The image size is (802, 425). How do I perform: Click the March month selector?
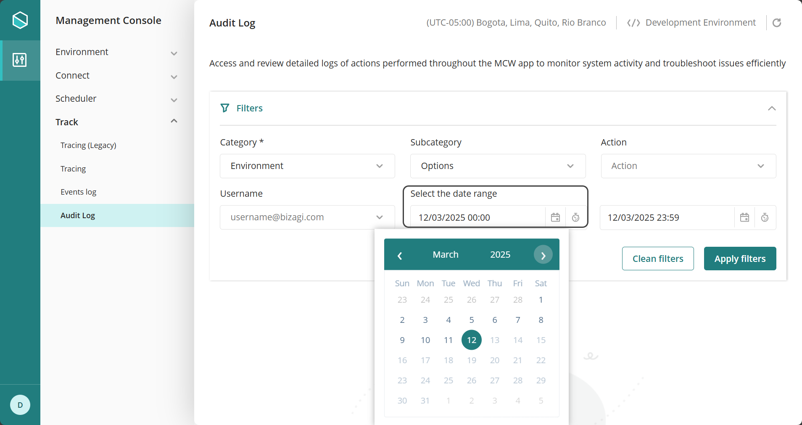[x=446, y=255]
